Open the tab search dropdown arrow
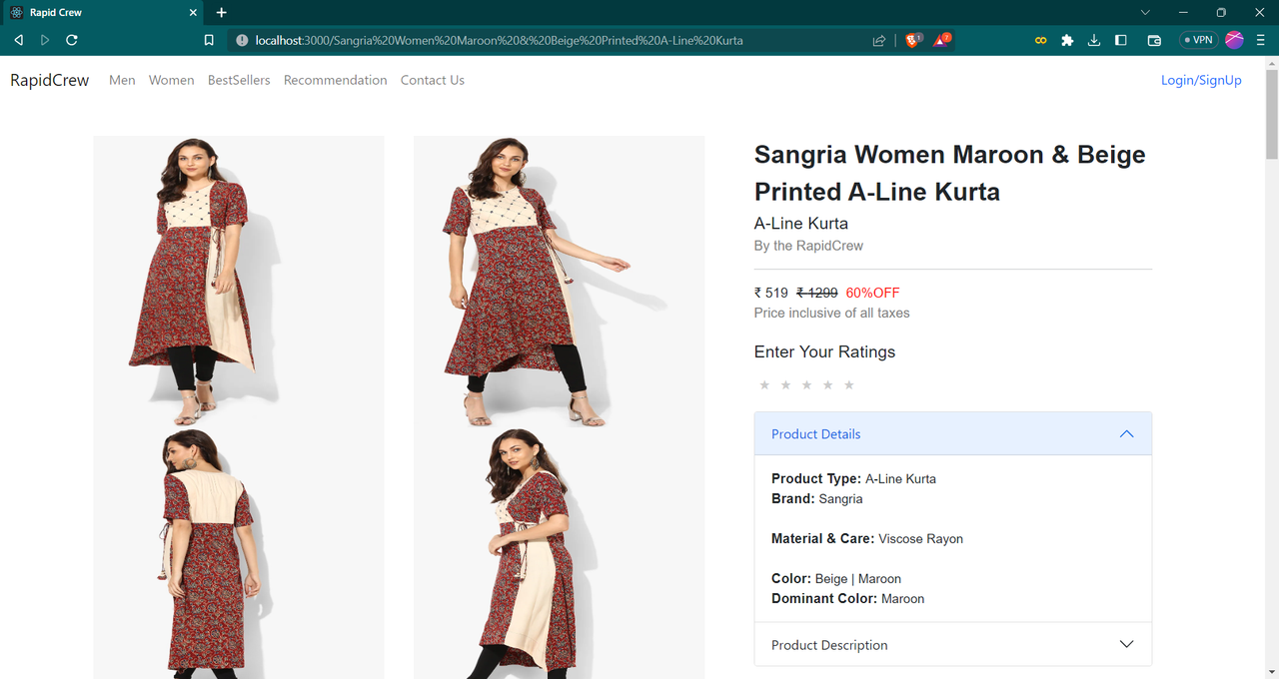This screenshot has height=679, width=1279. point(1145,12)
